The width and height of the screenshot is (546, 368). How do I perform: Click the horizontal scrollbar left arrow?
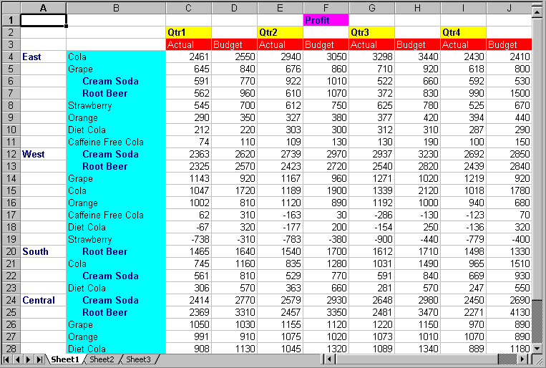330,359
